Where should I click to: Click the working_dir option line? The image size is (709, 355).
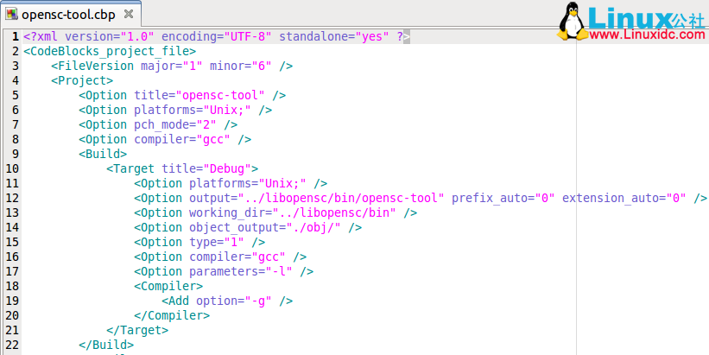(275, 213)
